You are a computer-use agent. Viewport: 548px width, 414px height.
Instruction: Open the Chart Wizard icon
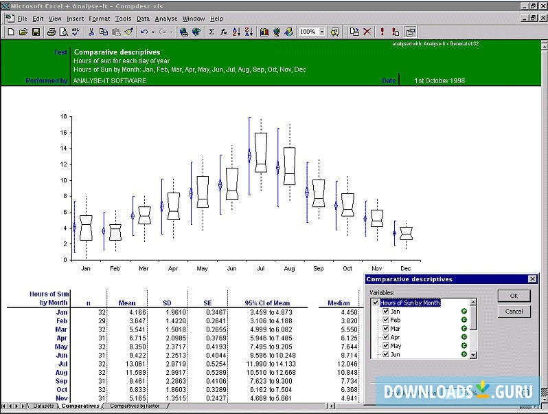pos(264,32)
